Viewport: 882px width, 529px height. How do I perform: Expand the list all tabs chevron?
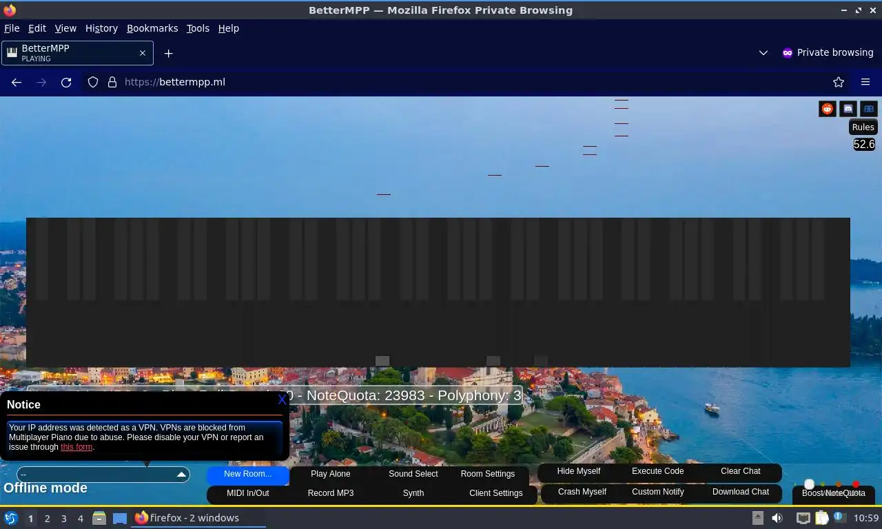763,53
